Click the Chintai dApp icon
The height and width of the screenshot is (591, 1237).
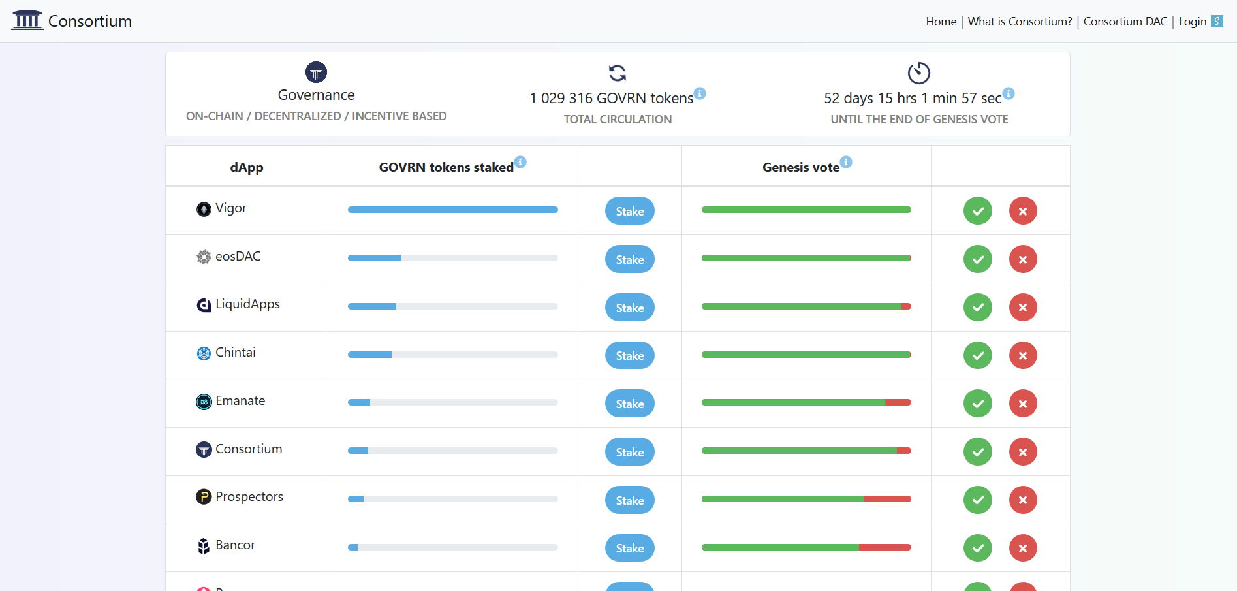[x=204, y=353]
